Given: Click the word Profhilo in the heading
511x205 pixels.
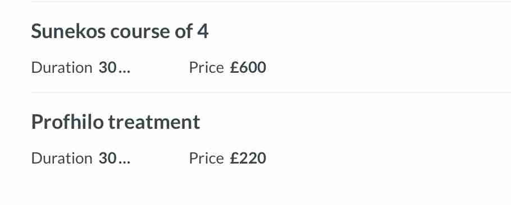Looking at the screenshot, I should (67, 122).
